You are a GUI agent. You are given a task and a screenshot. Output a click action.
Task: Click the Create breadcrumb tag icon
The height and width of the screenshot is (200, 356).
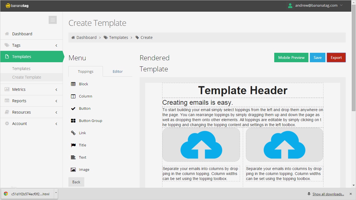pyautogui.click(x=137, y=37)
